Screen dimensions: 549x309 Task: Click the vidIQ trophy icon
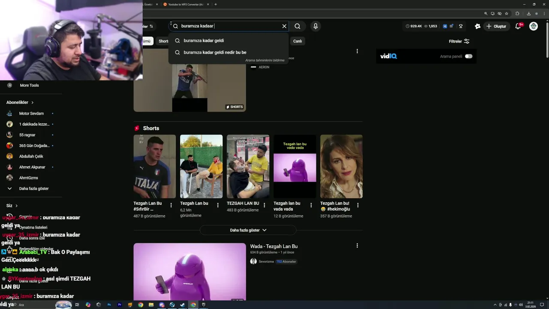coord(461,26)
